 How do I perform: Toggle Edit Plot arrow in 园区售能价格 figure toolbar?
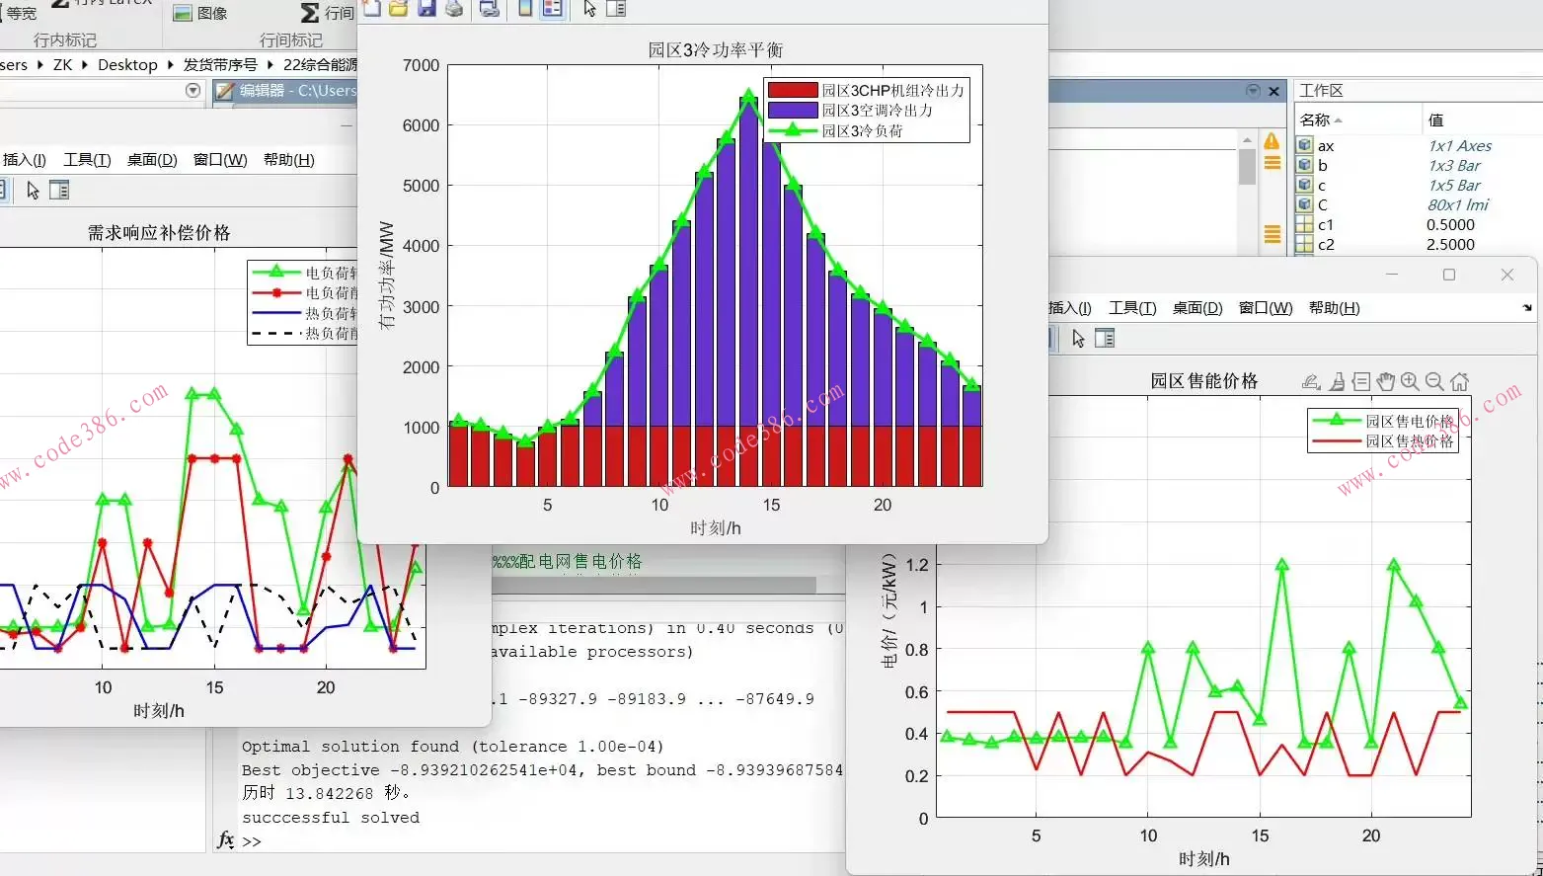1078,339
